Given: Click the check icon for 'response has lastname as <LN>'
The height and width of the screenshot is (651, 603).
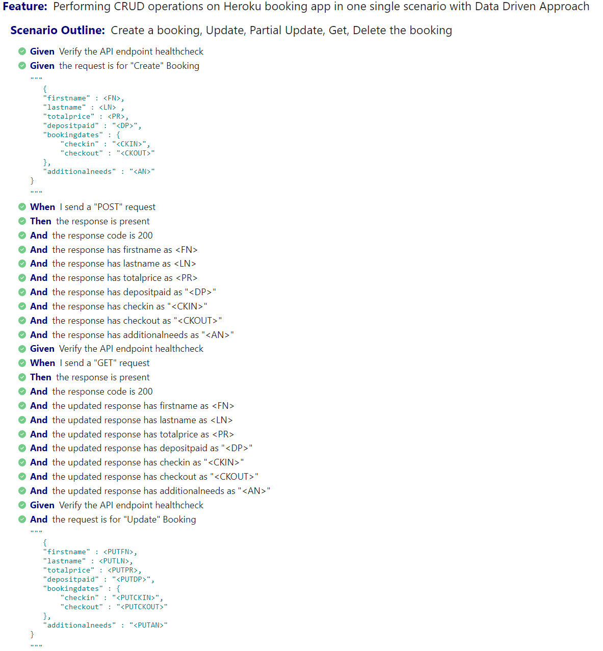Looking at the screenshot, I should [x=22, y=264].
